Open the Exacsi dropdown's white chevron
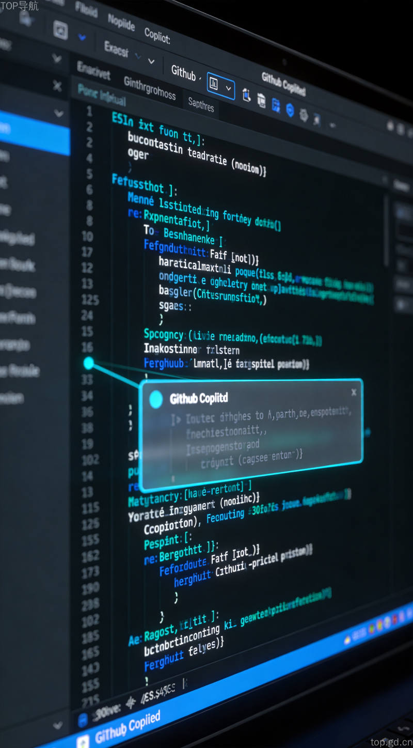This screenshot has height=748, width=413. tap(151, 61)
